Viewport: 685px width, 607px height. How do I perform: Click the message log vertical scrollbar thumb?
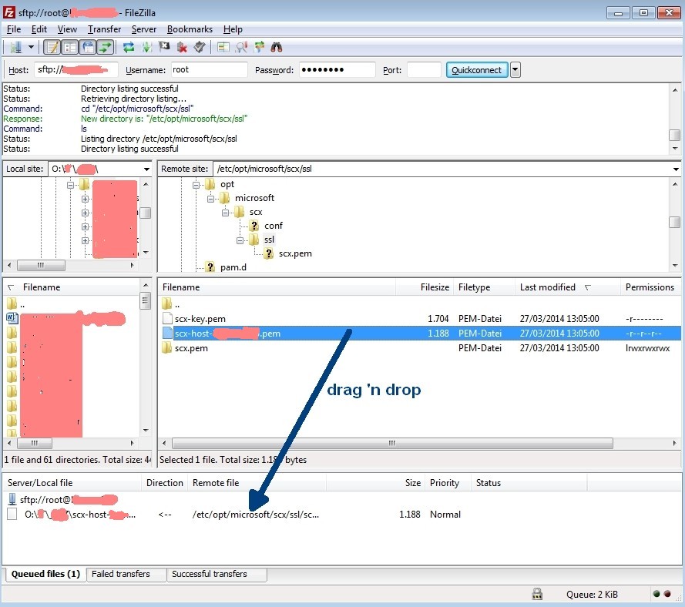click(x=674, y=135)
